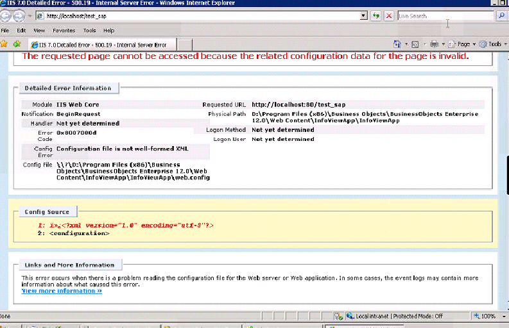Viewport: 509px width, 328px height.
Task: Click the RSS Feeds icon
Action: pyautogui.click(x=415, y=44)
